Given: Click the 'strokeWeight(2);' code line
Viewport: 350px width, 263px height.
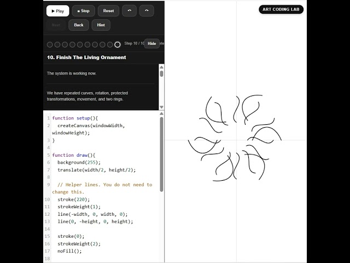Looking at the screenshot, I should tap(79, 244).
